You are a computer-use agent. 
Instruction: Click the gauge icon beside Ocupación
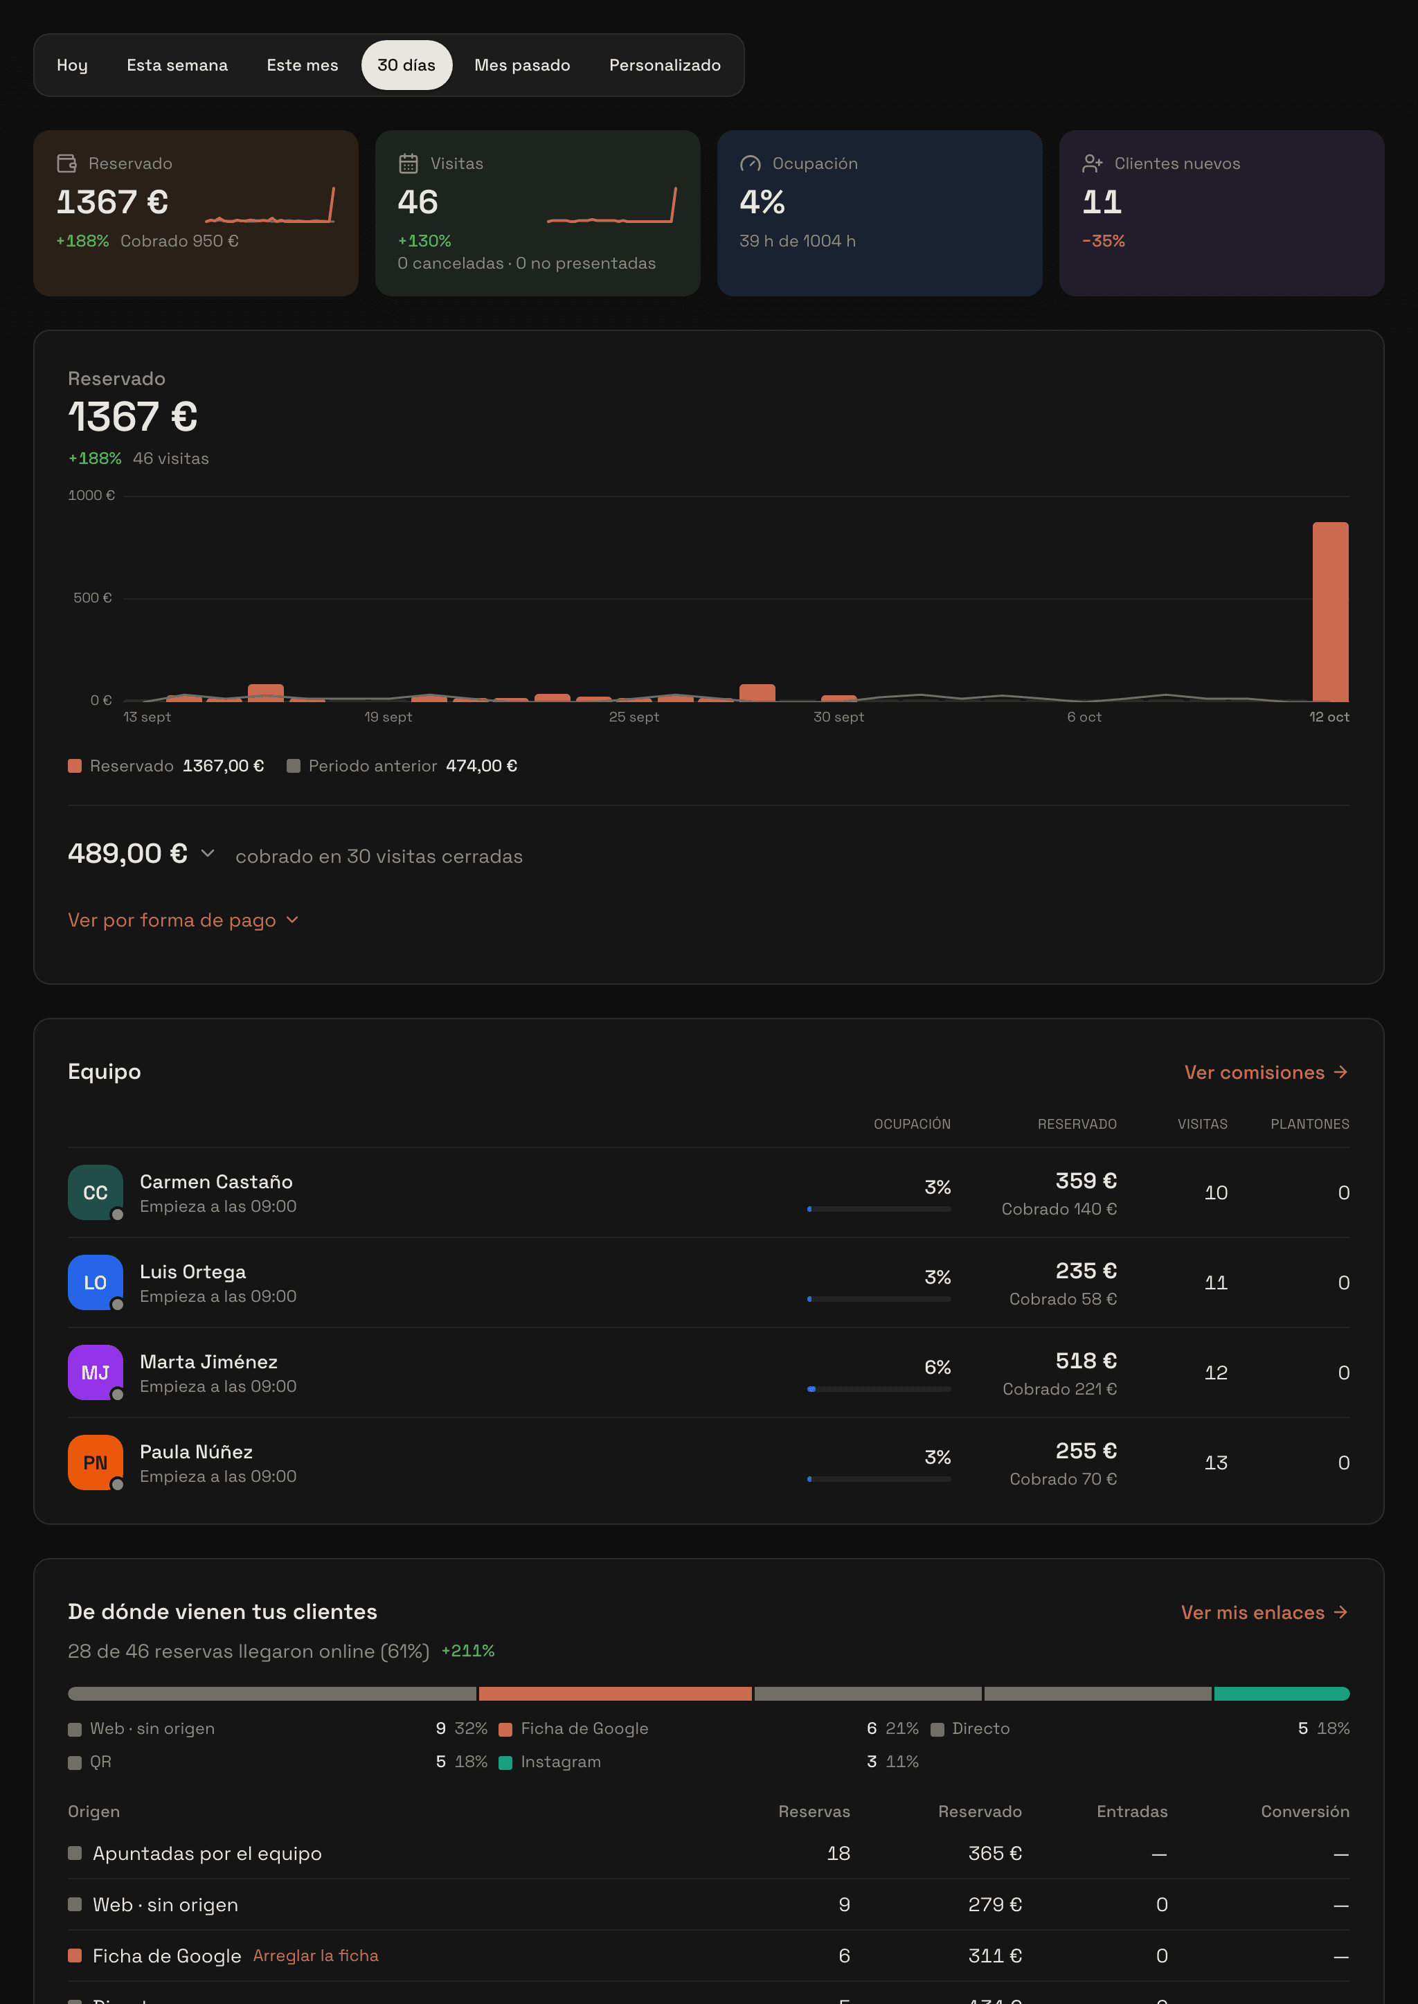(x=750, y=163)
